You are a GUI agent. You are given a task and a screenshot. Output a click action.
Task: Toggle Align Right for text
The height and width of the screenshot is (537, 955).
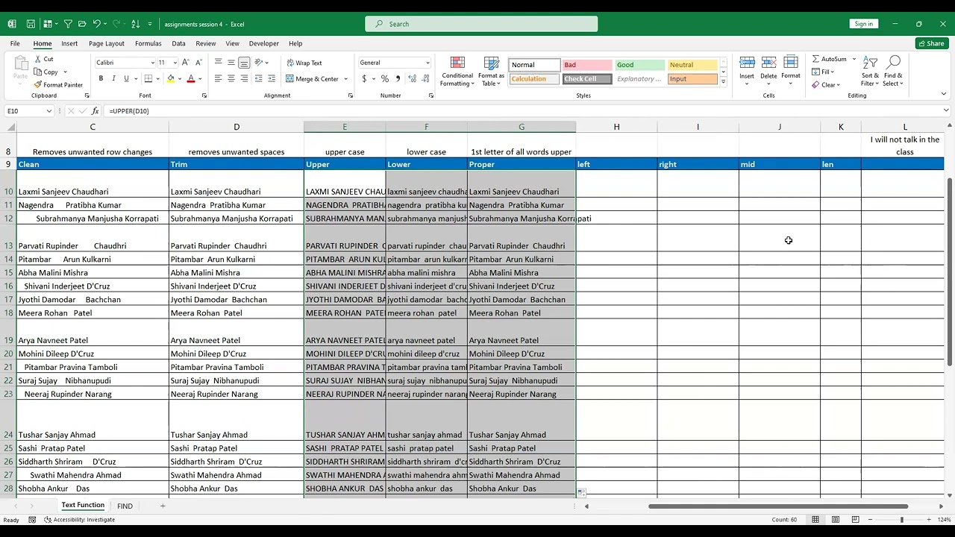pos(244,78)
